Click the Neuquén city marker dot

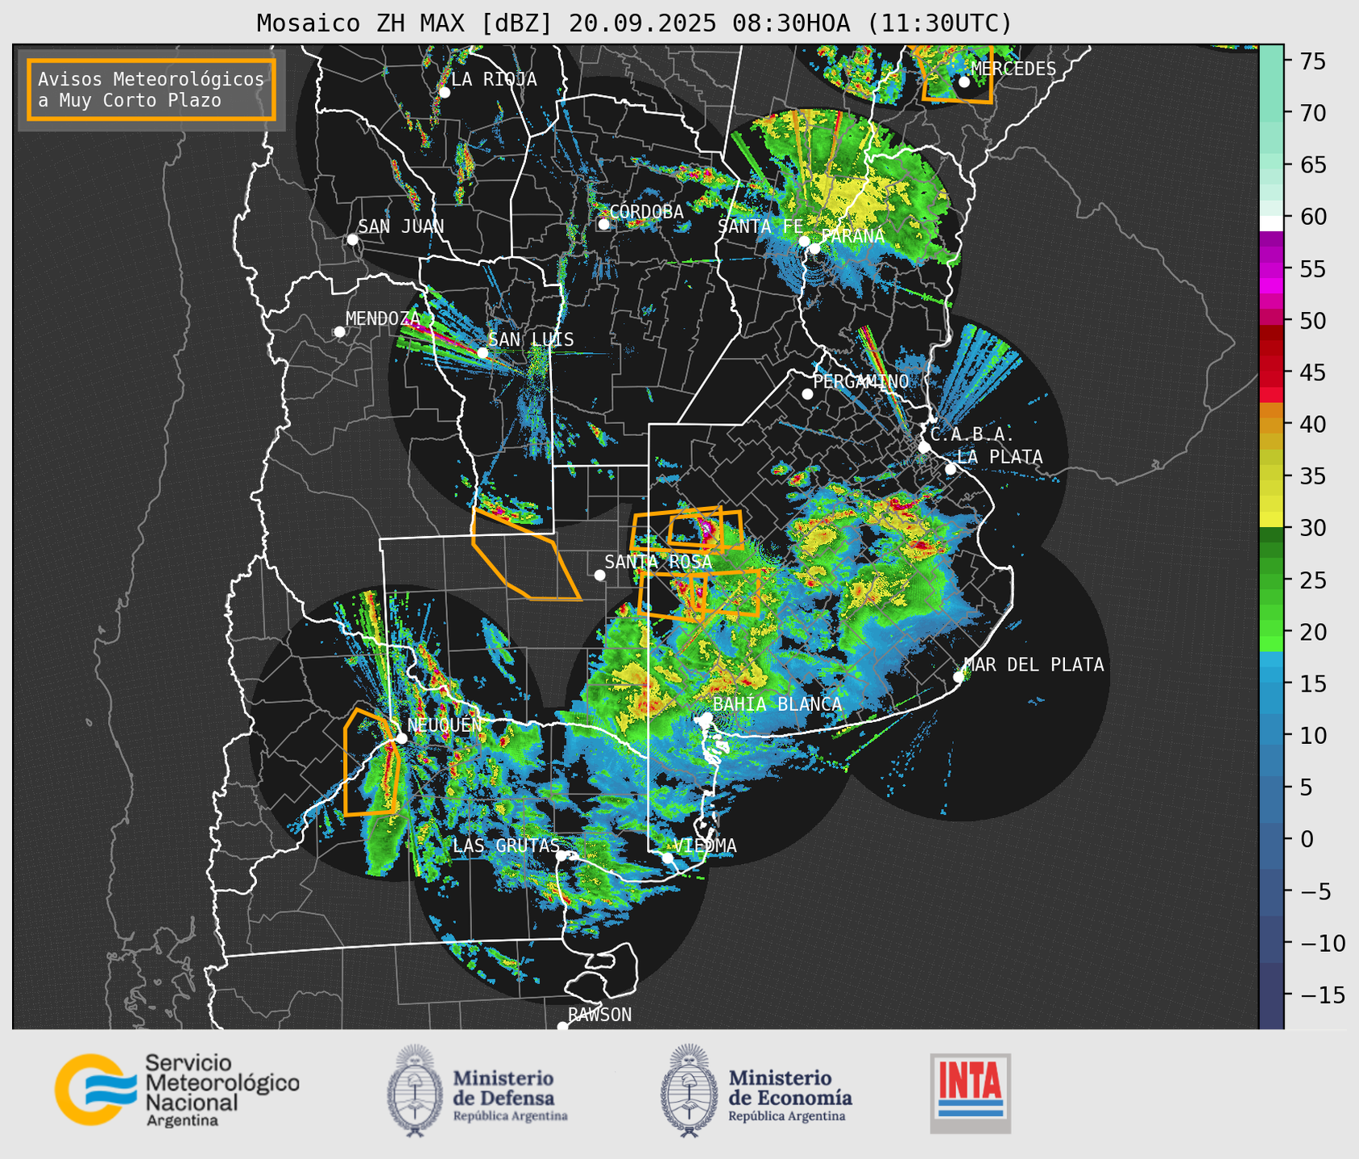[401, 738]
